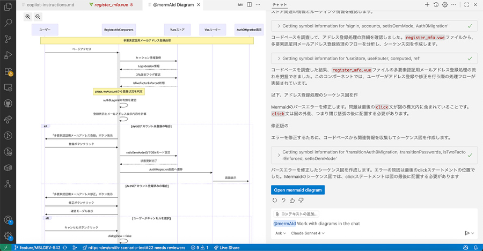483x251 pixels.
Task: Open the Remote Explorer view
Action: [8, 87]
